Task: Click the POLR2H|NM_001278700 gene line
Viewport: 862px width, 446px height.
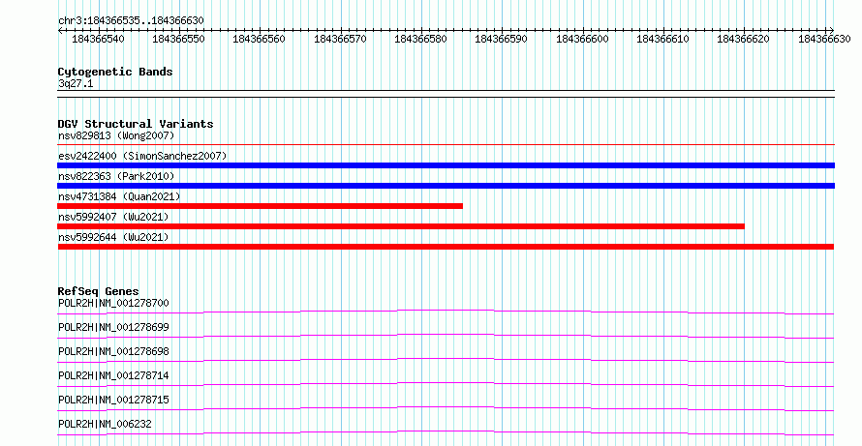Action: tap(446, 312)
